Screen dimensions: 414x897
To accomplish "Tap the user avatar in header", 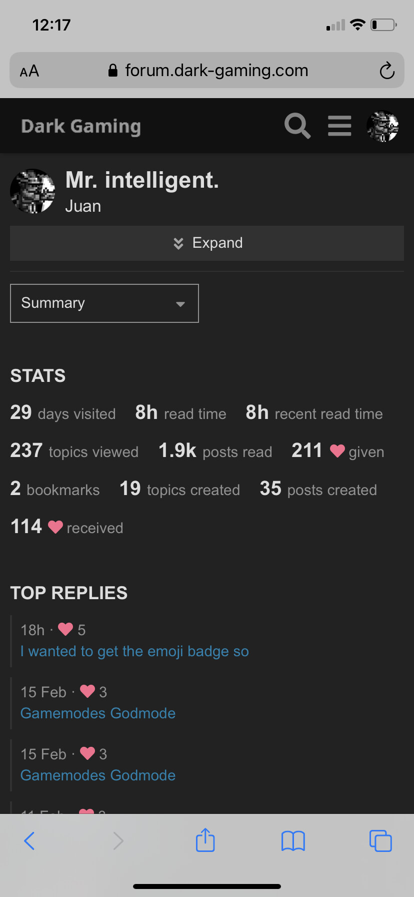I will [382, 126].
